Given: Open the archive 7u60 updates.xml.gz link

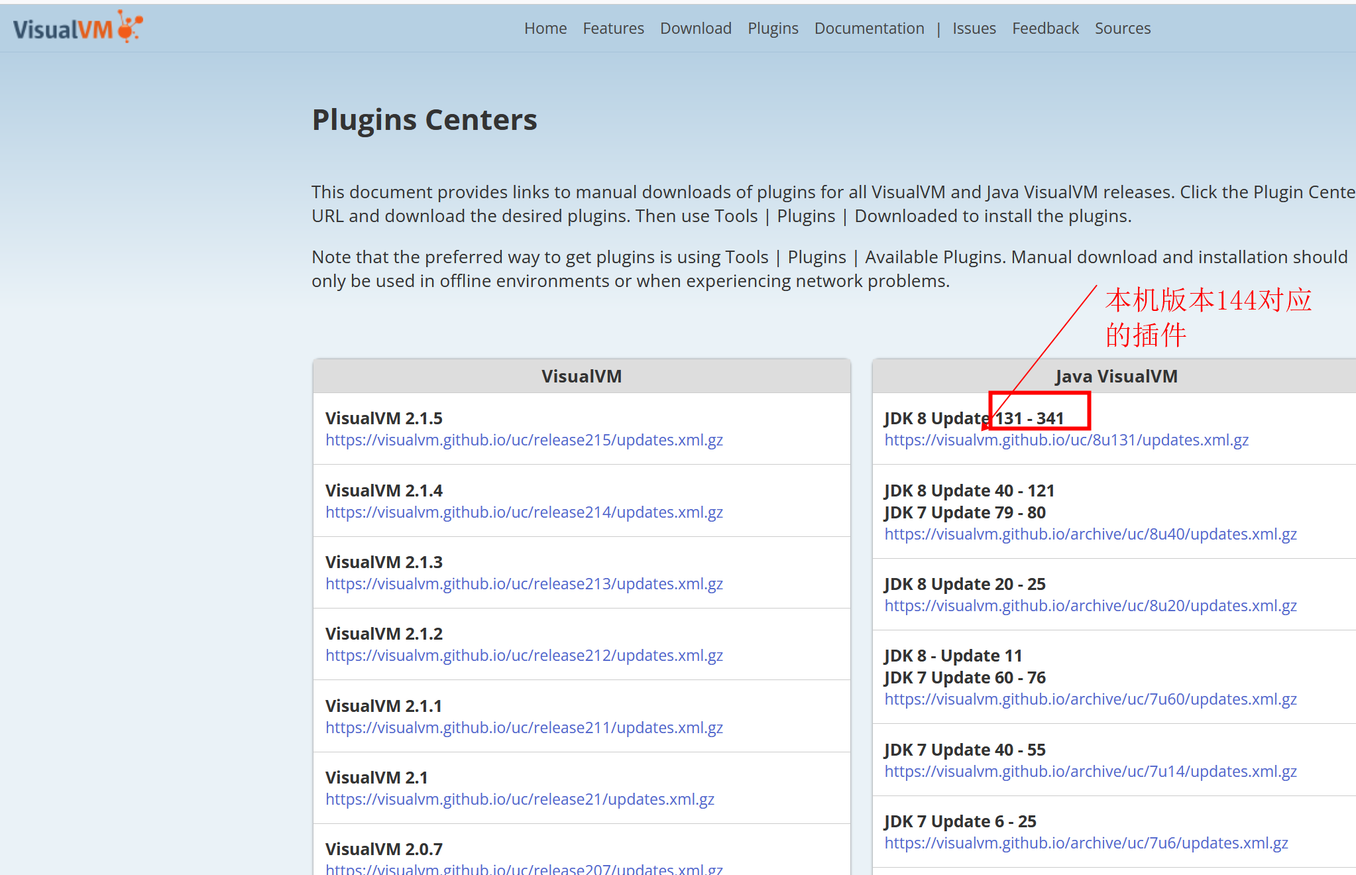Looking at the screenshot, I should click(1091, 699).
